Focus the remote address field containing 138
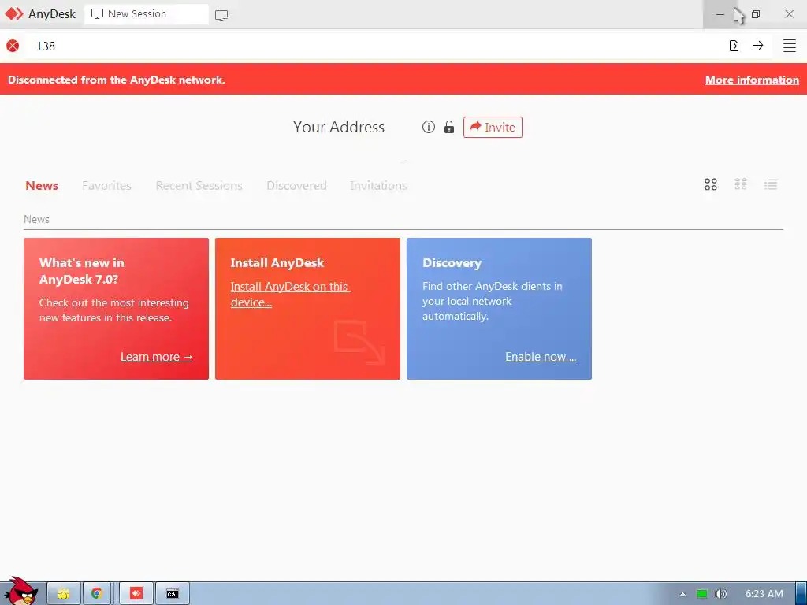This screenshot has width=807, height=605. [x=376, y=46]
